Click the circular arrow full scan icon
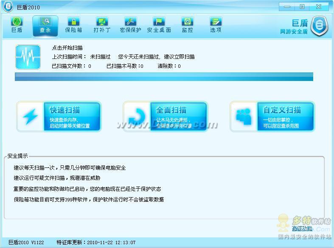334x248 pixels. pos(137,117)
